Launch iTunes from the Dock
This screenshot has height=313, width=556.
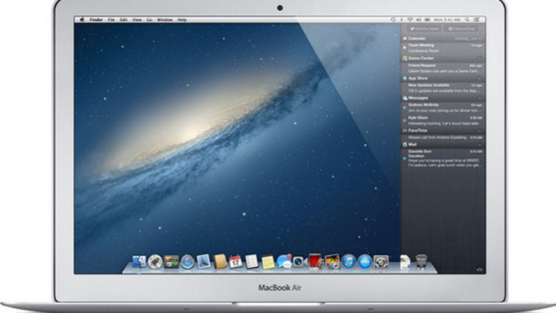click(348, 262)
